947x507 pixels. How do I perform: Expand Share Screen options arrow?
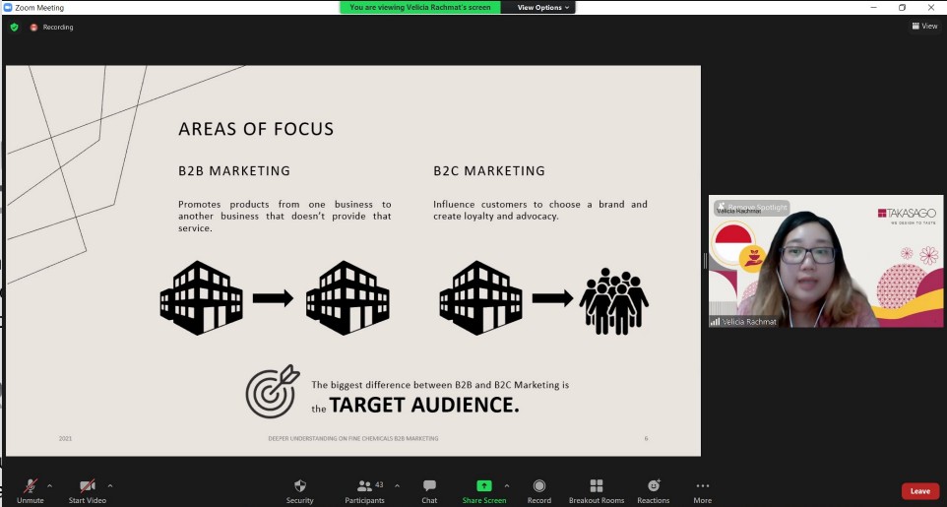click(x=506, y=485)
